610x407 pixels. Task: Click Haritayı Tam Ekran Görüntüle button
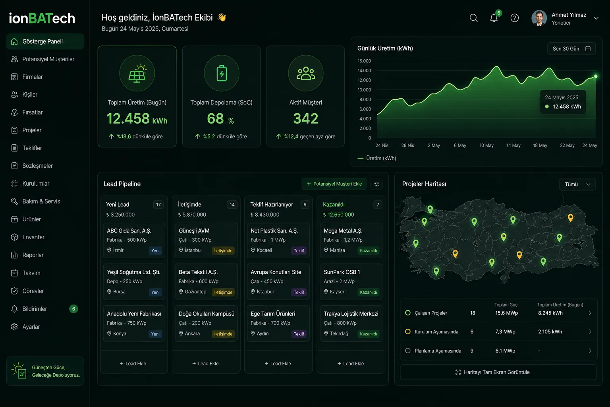pos(498,372)
